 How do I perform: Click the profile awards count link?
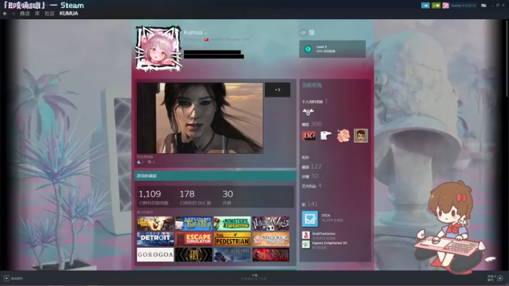coord(314,102)
